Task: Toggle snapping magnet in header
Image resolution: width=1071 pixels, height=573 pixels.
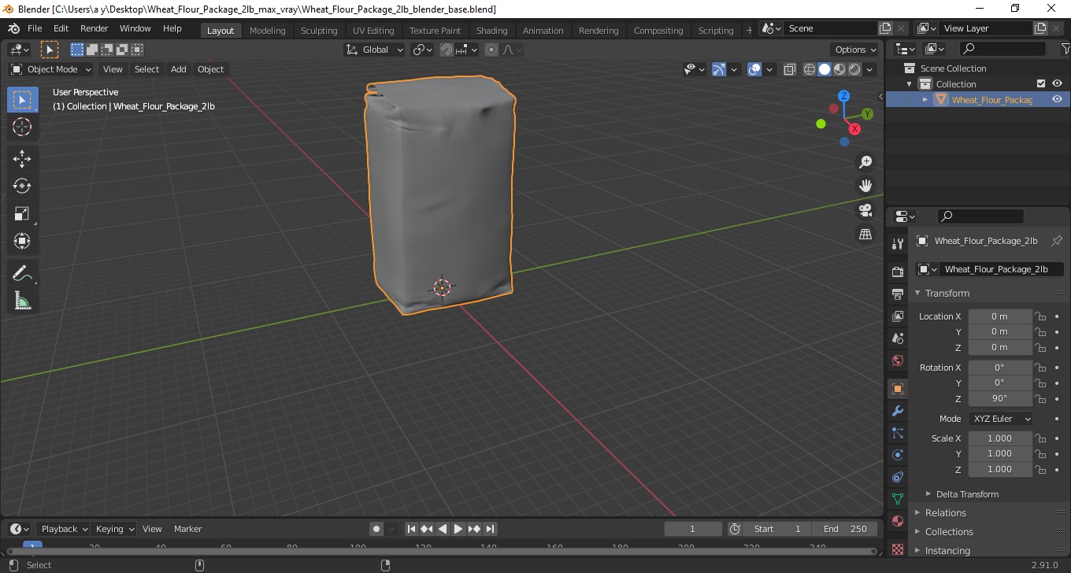Action: point(447,50)
